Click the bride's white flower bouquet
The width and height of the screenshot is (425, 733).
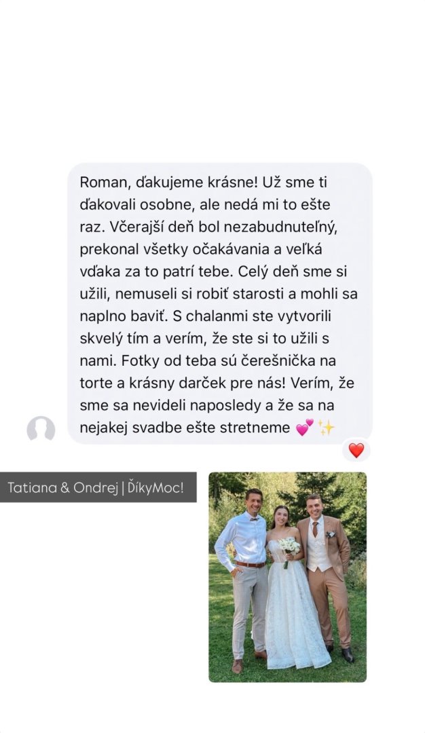coord(289,548)
